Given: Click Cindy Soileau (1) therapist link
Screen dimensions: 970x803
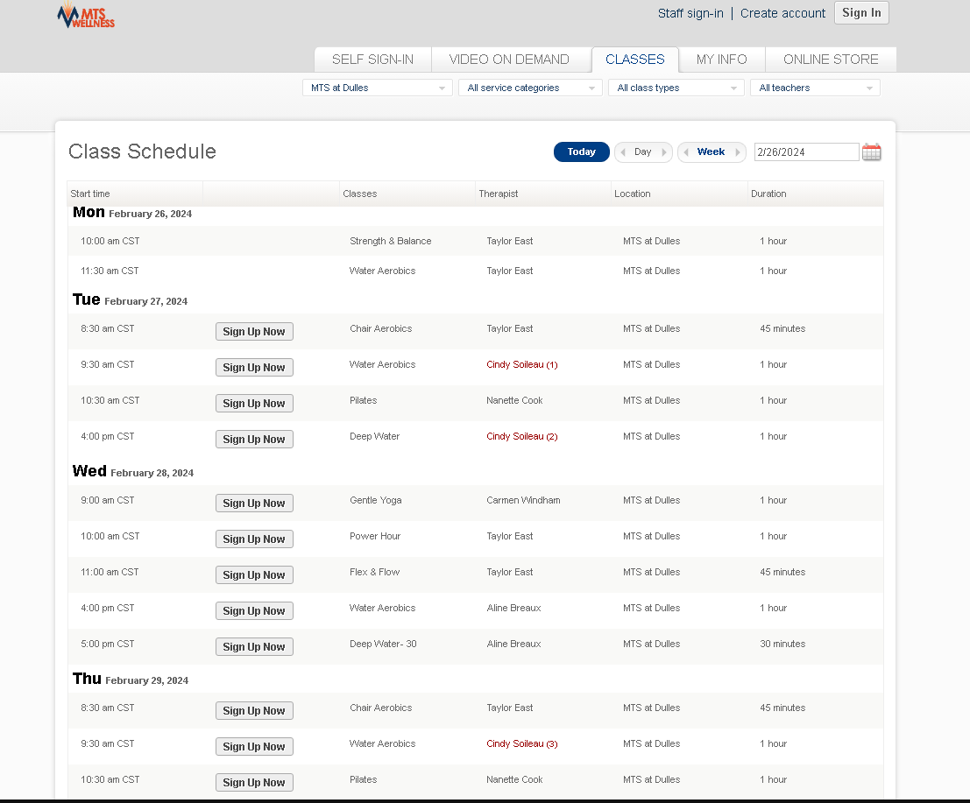Looking at the screenshot, I should click(x=521, y=365).
